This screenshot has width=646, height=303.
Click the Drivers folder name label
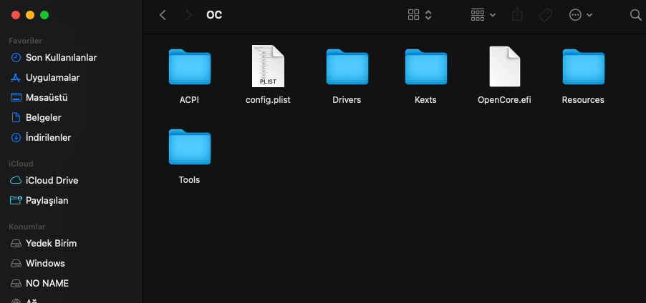pos(347,100)
